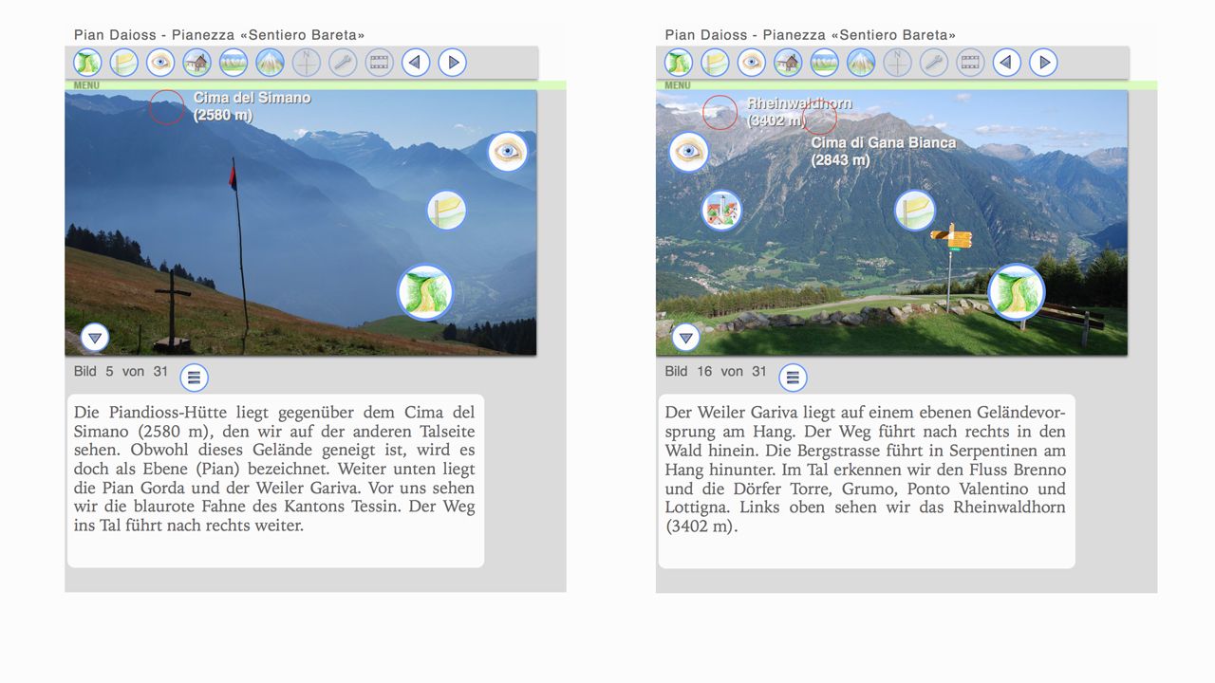Go to next image in right panel
The width and height of the screenshot is (1215, 683).
point(1043,63)
